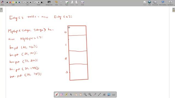Click the Erase page button
Viewport: 175px width, 98px height.
pos(83,3)
